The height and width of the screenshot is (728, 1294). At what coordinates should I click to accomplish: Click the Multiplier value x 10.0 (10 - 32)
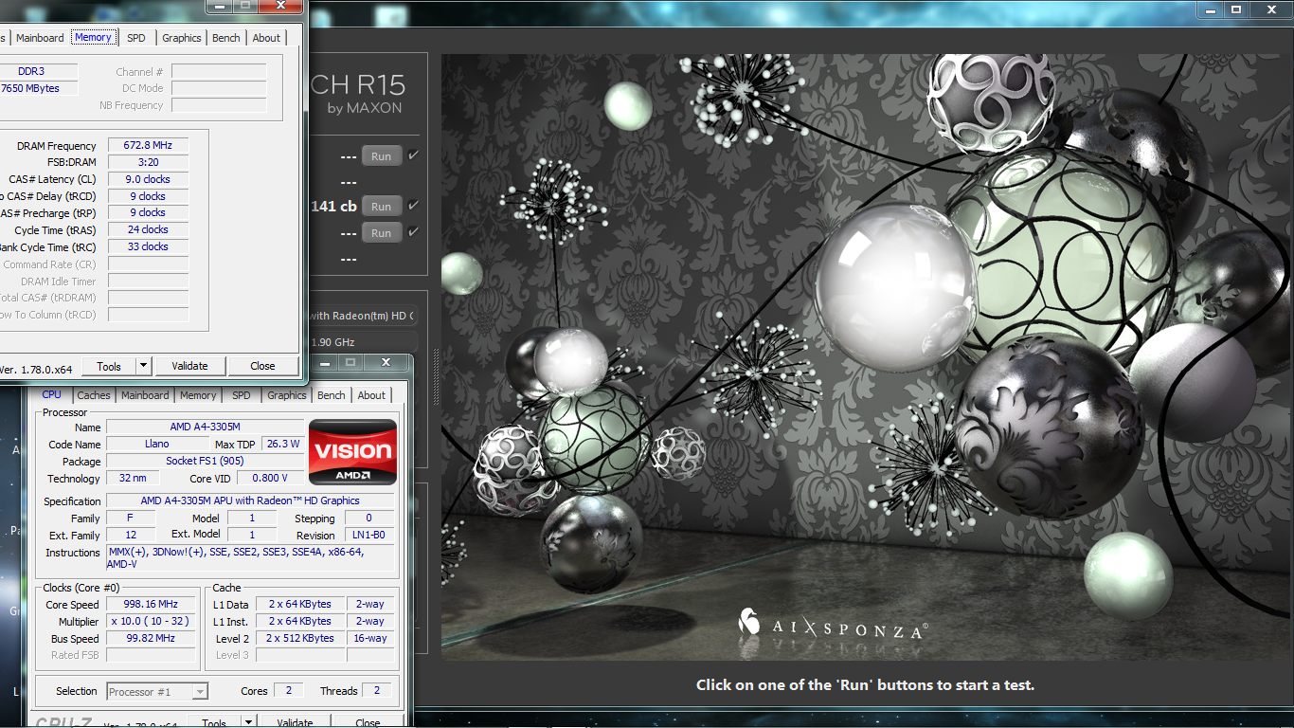pyautogui.click(x=152, y=621)
